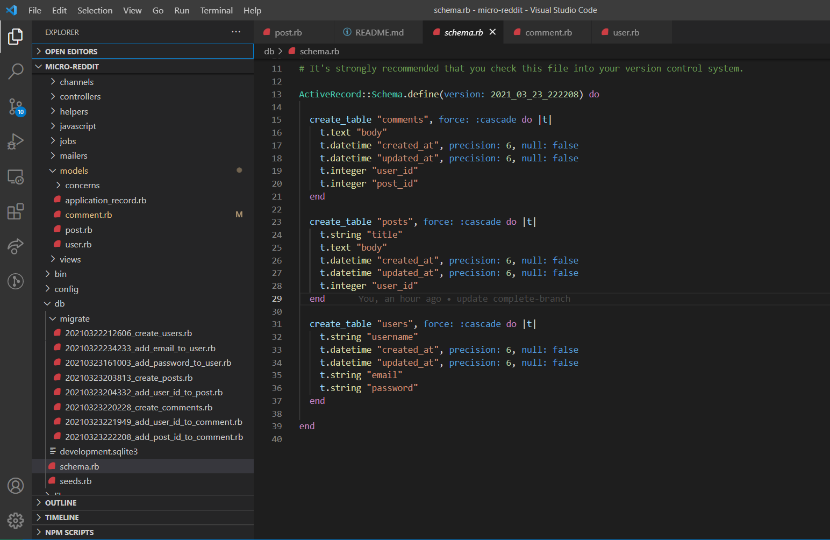The height and width of the screenshot is (540, 830).
Task: Open Explorer more actions ellipsis
Action: [x=236, y=32]
